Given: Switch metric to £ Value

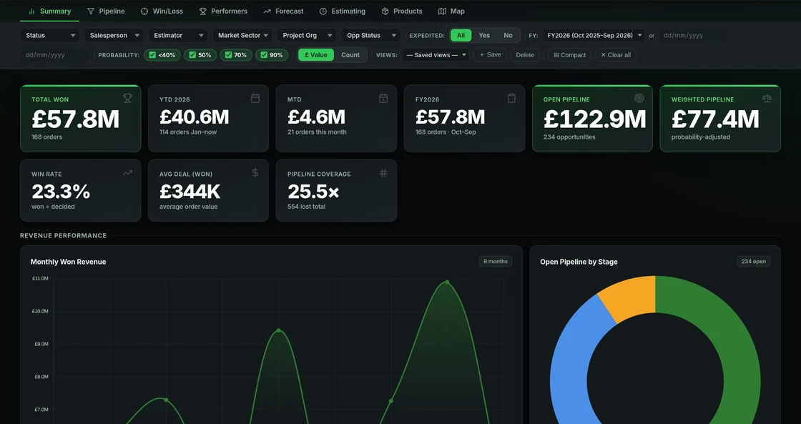Looking at the screenshot, I should click(x=316, y=54).
